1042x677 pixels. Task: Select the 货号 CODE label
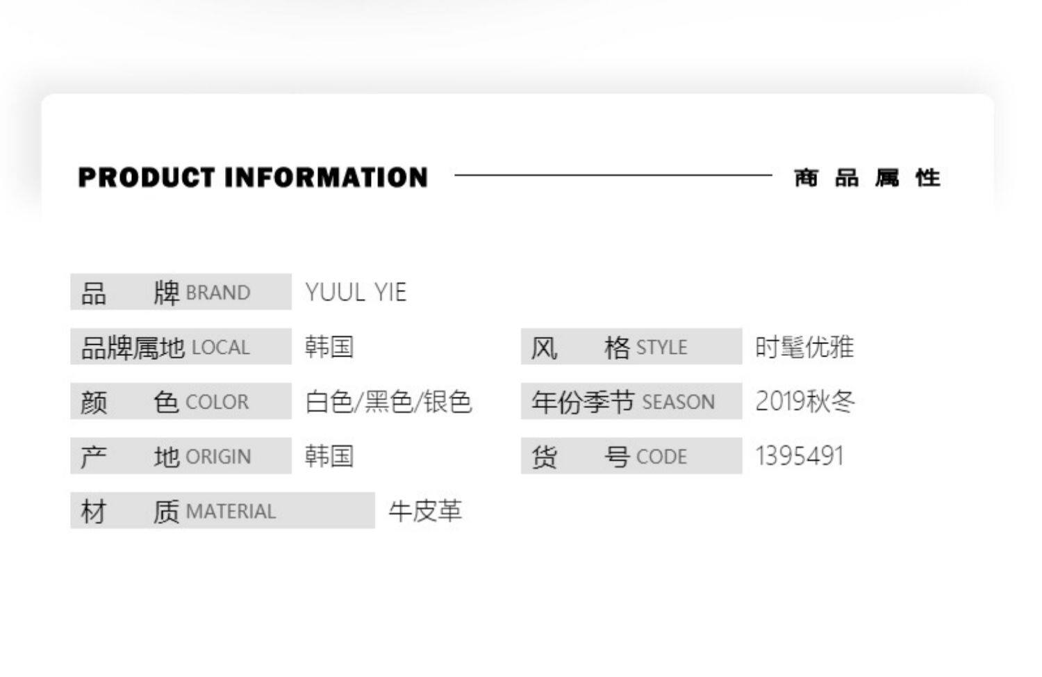(631, 457)
